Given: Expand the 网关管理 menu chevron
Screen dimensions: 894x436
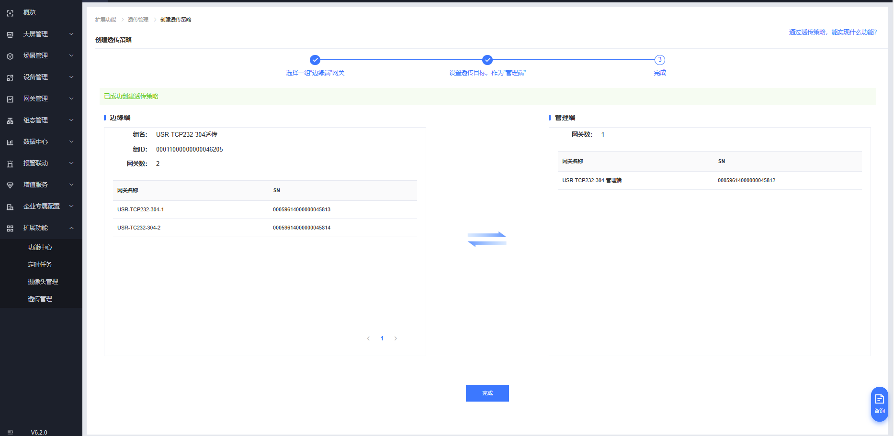Looking at the screenshot, I should 71,98.
